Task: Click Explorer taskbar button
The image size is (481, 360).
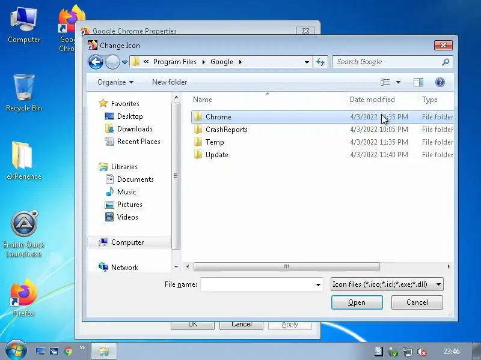Action: pyautogui.click(x=104, y=351)
